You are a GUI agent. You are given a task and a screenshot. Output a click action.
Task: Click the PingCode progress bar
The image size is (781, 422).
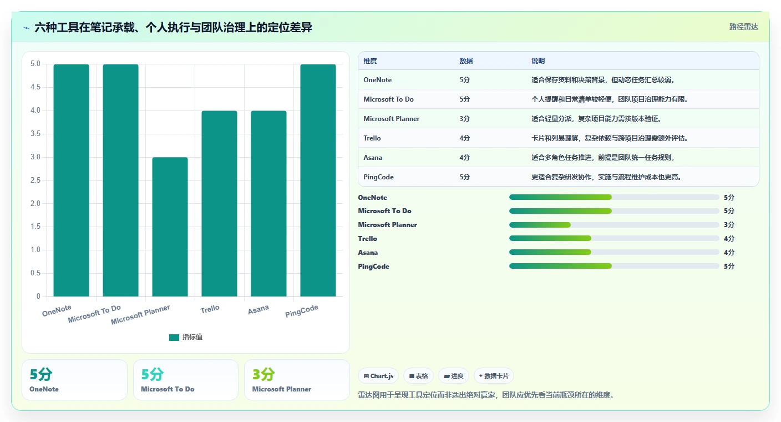click(614, 267)
